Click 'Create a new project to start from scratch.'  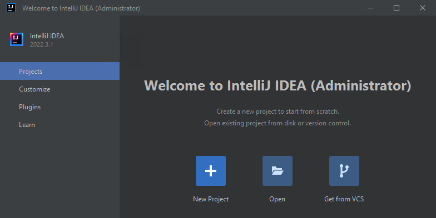[278, 111]
